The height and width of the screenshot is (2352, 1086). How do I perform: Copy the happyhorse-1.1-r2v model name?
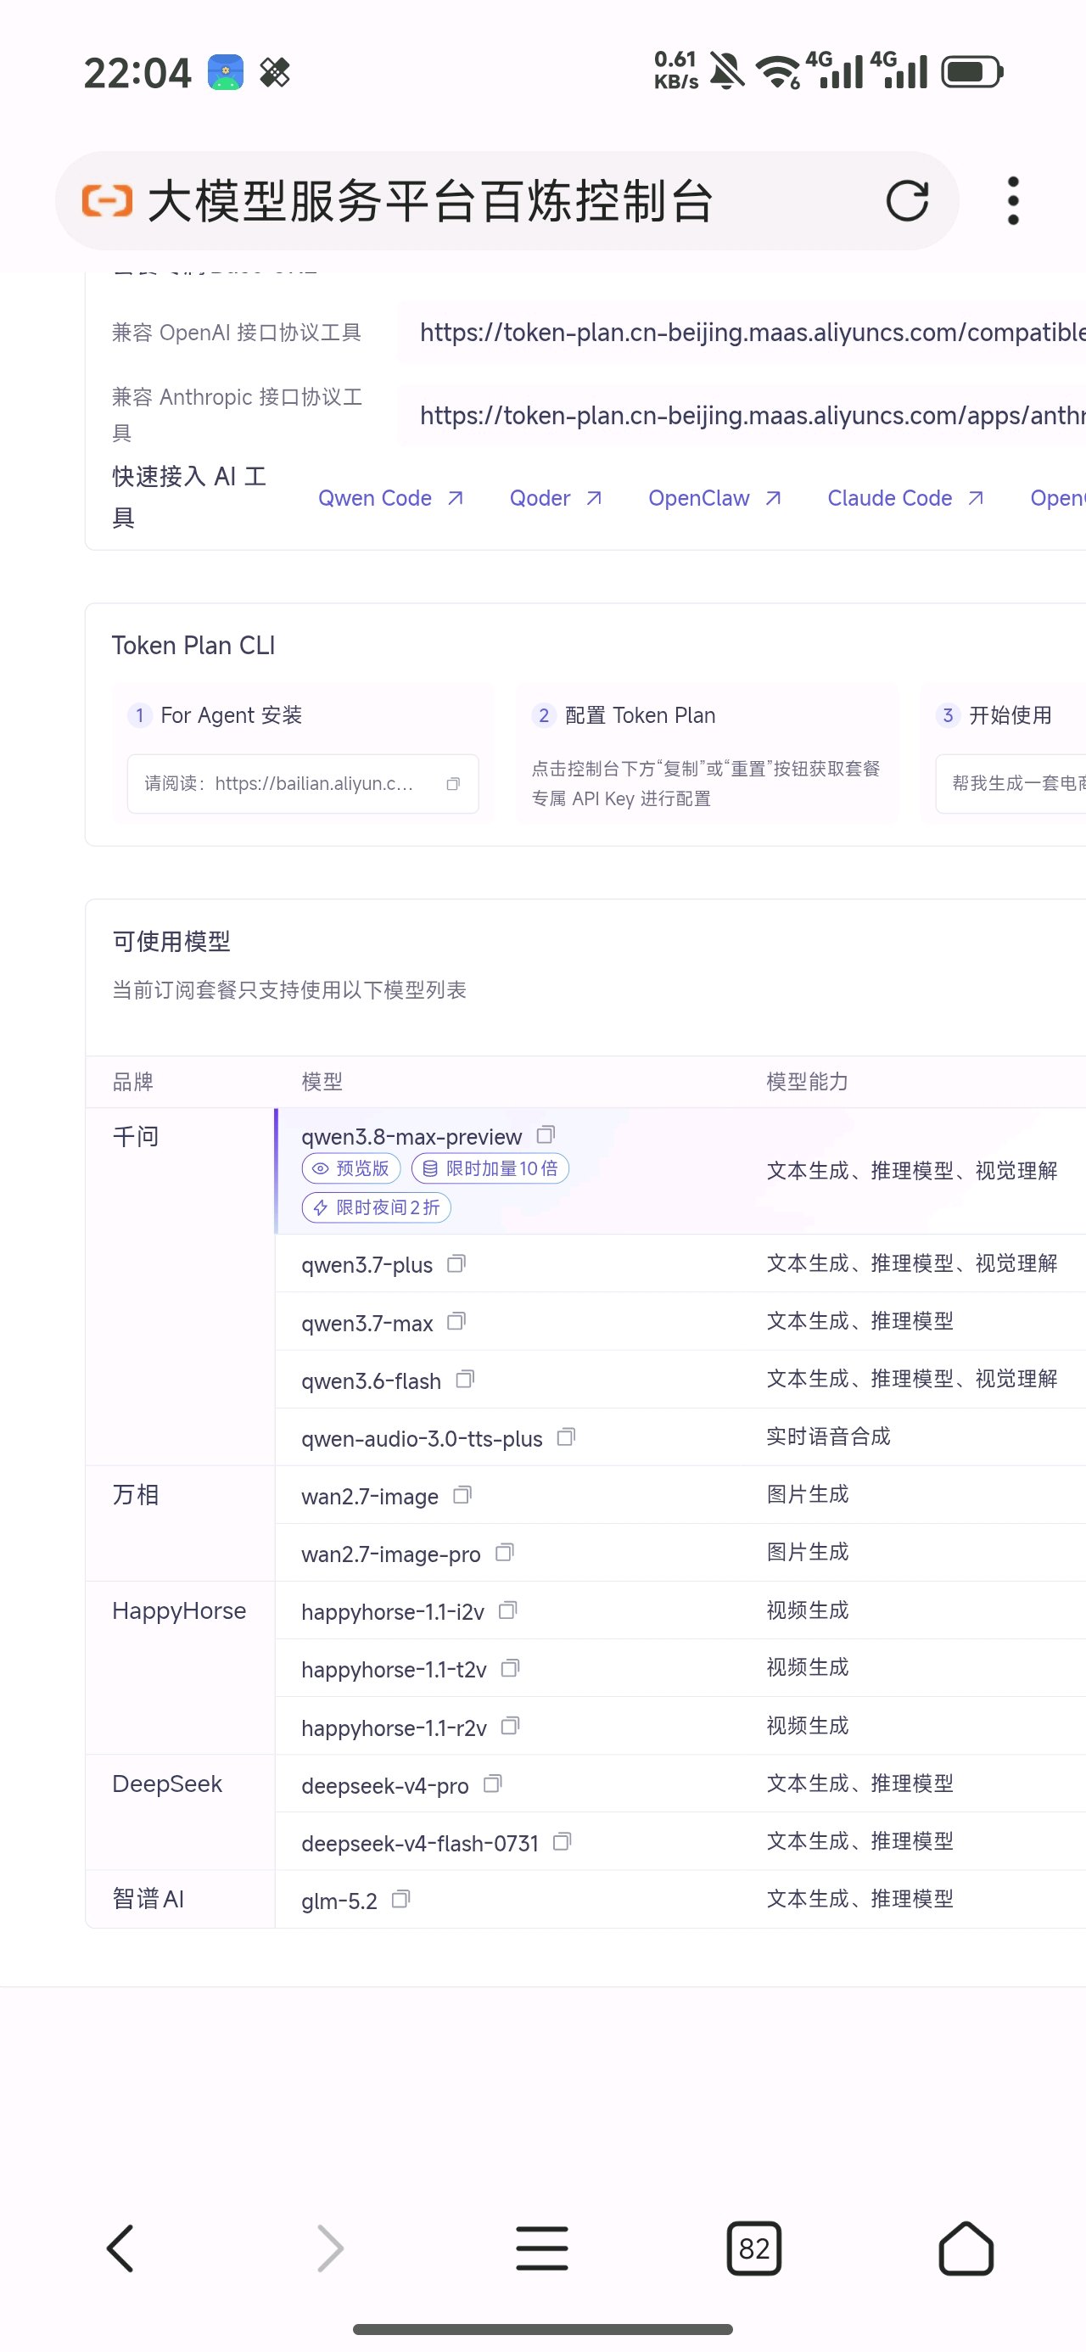pyautogui.click(x=511, y=1726)
